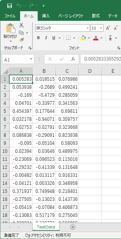Open the font size 11 dropdown

[x=101, y=28]
